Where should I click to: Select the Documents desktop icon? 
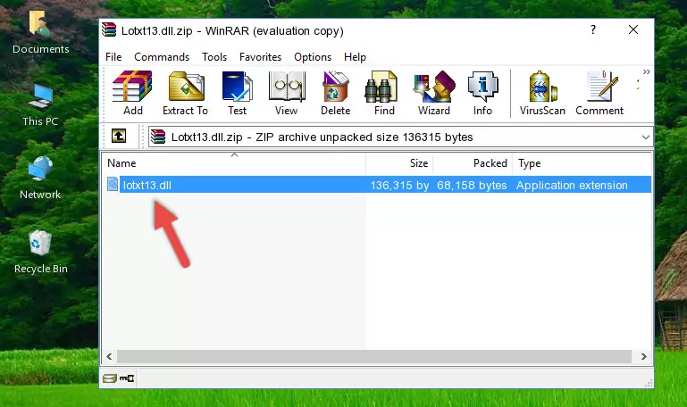click(41, 33)
